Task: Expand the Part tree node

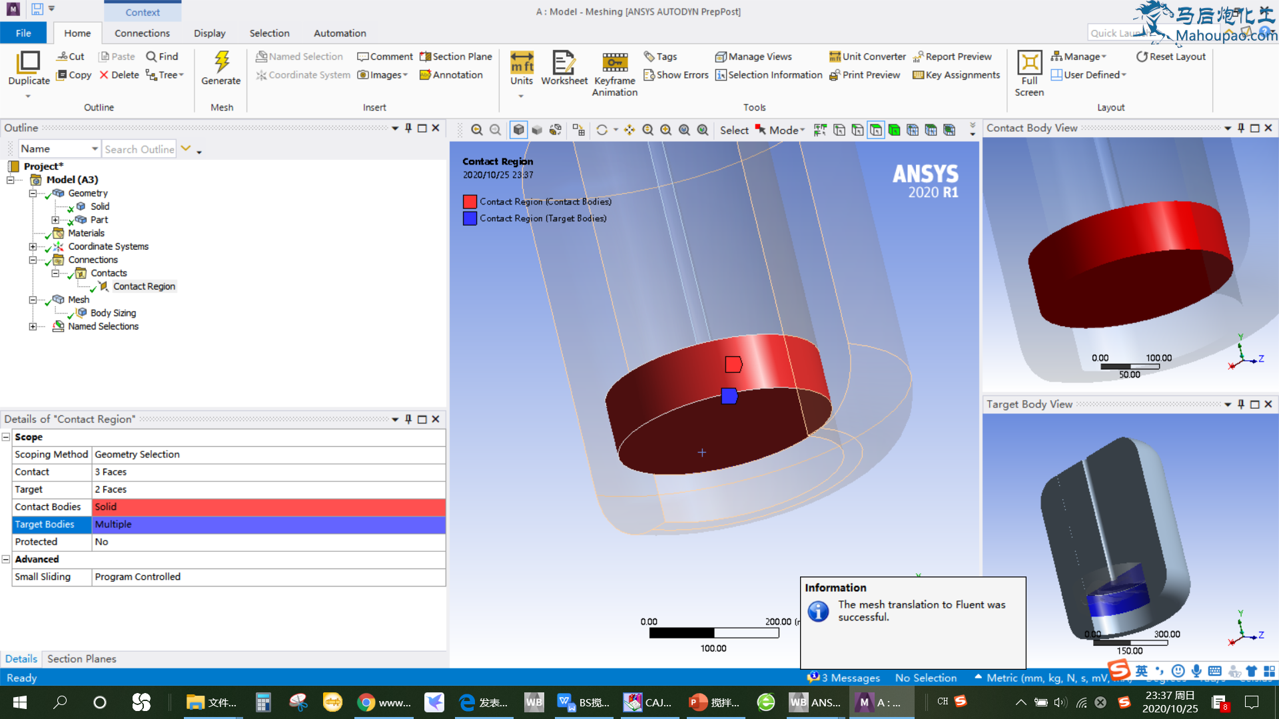Action: tap(55, 220)
